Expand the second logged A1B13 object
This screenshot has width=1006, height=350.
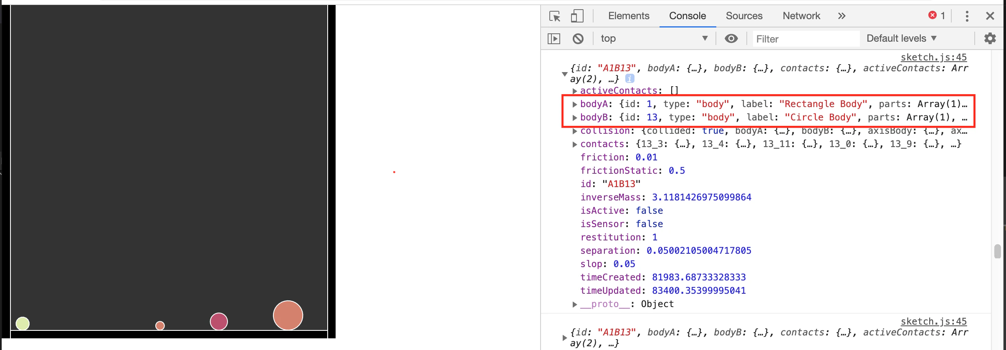tap(564, 337)
